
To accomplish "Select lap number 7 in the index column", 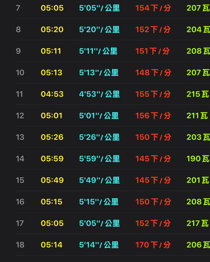I will coord(18,8).
